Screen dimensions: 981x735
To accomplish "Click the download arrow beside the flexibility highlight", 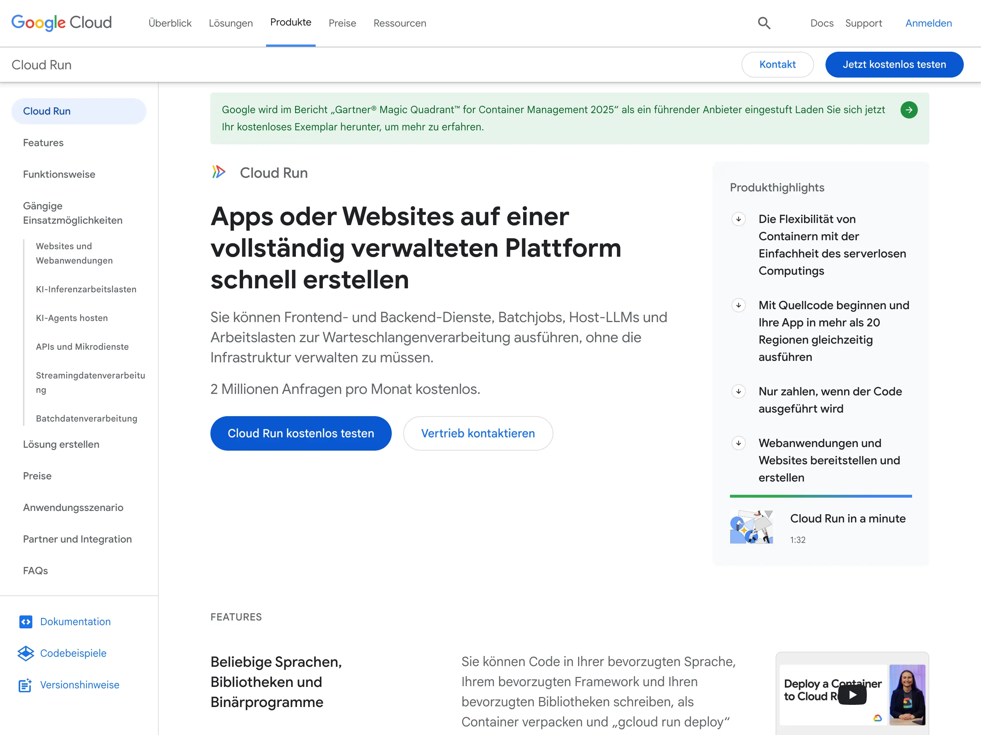I will click(x=738, y=219).
